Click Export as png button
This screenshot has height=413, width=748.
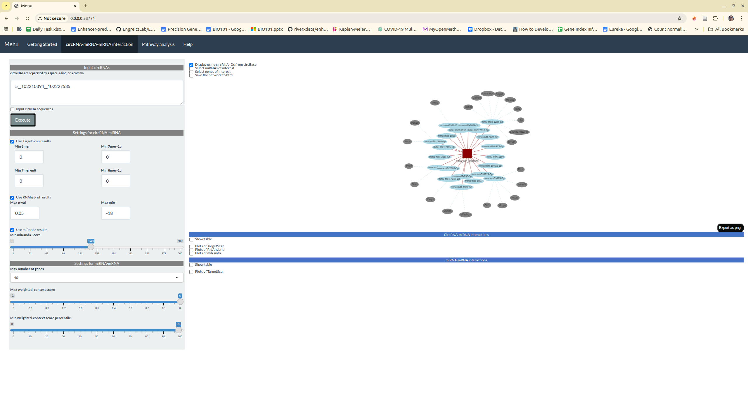point(730,228)
